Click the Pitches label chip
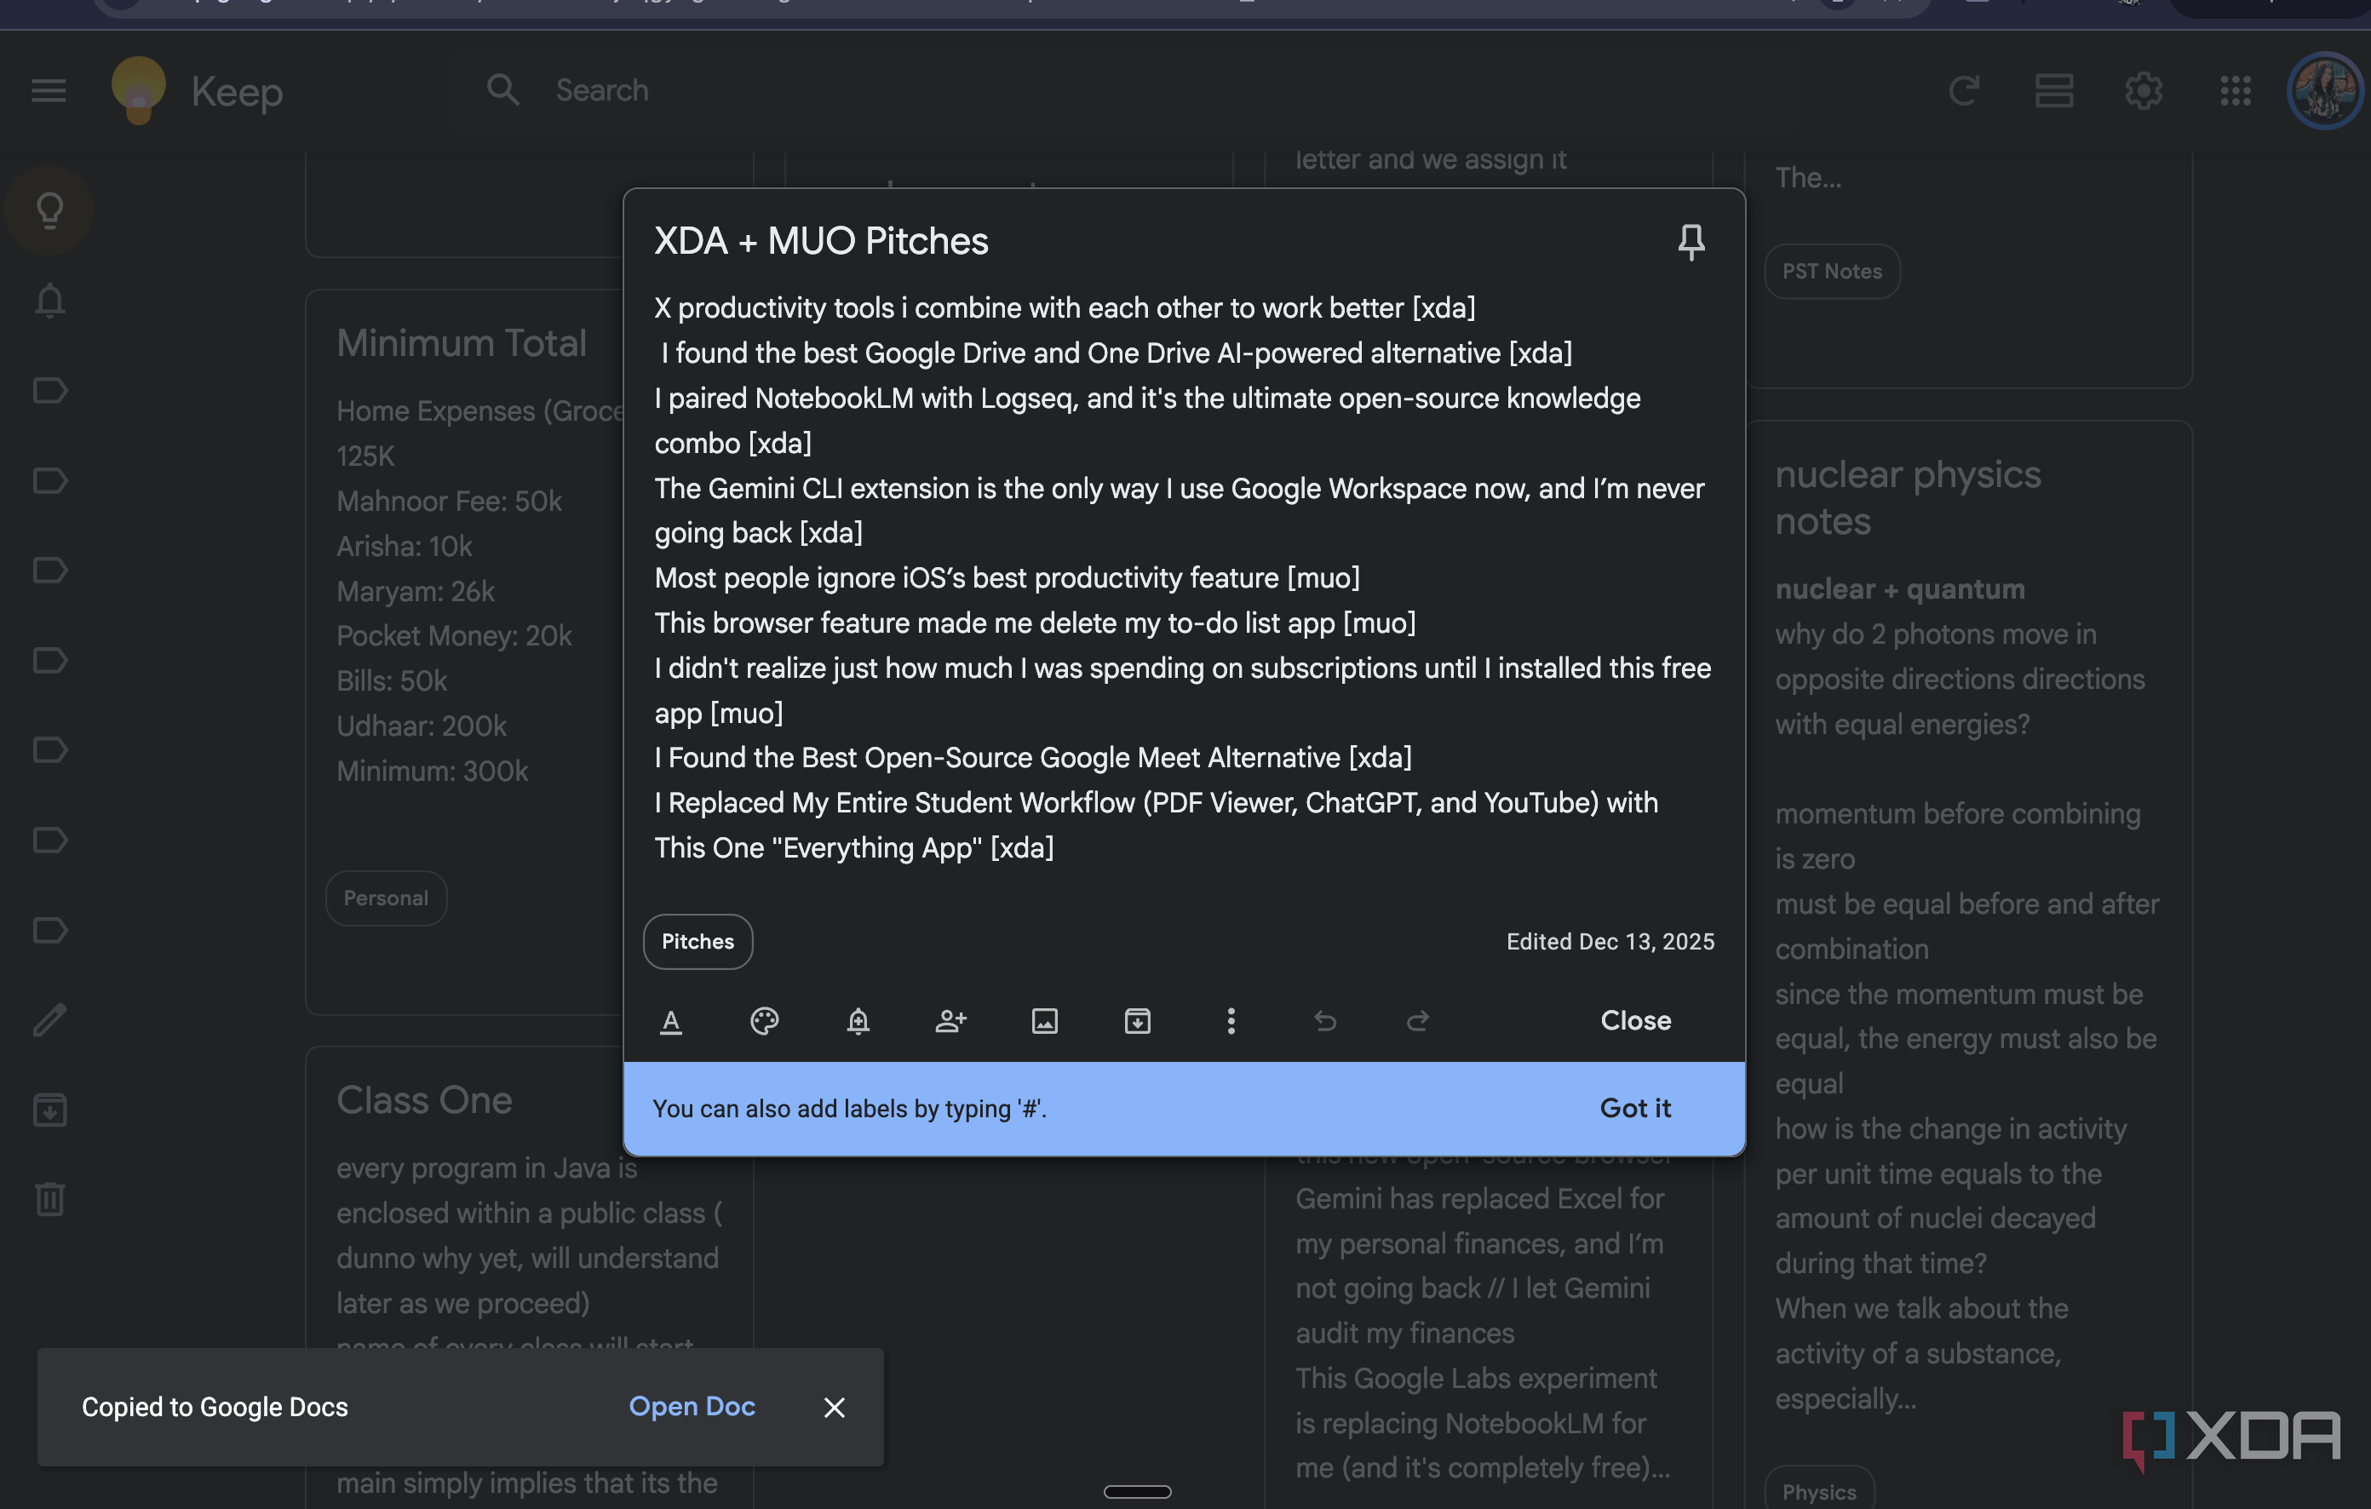Viewport: 2371px width, 1509px height. pos(698,942)
